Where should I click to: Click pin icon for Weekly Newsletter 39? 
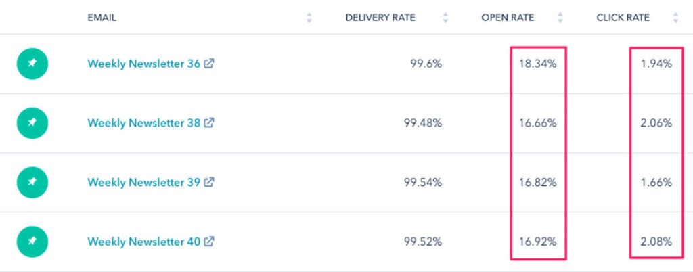(x=32, y=183)
